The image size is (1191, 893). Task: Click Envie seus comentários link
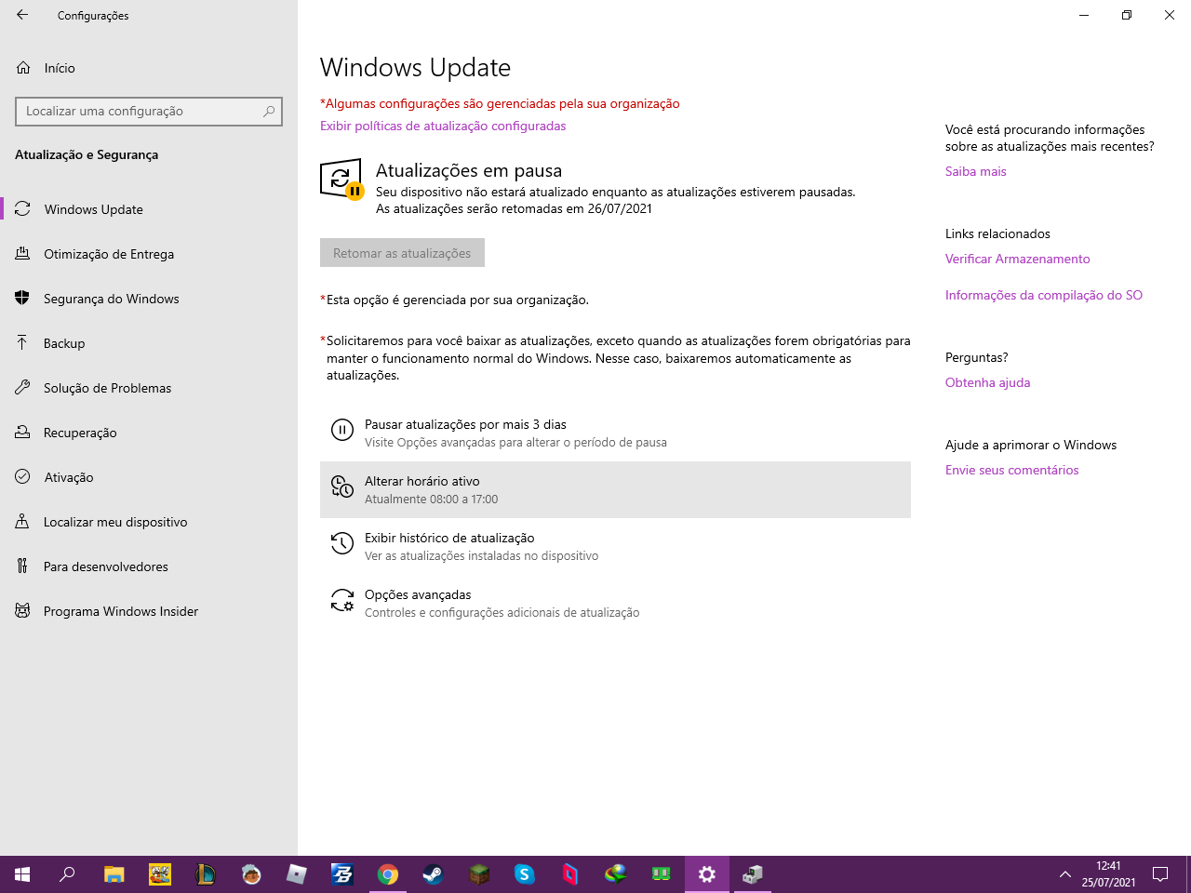point(1011,470)
